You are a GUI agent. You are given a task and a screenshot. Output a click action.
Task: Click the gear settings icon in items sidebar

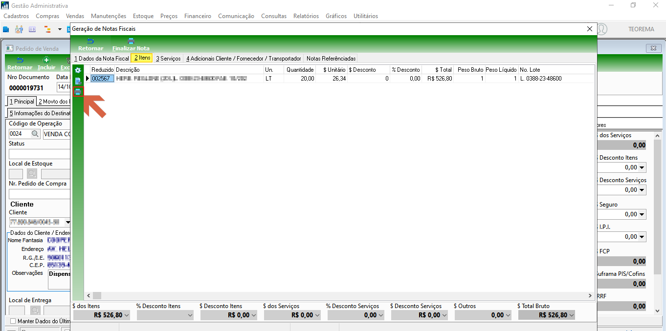point(78,71)
